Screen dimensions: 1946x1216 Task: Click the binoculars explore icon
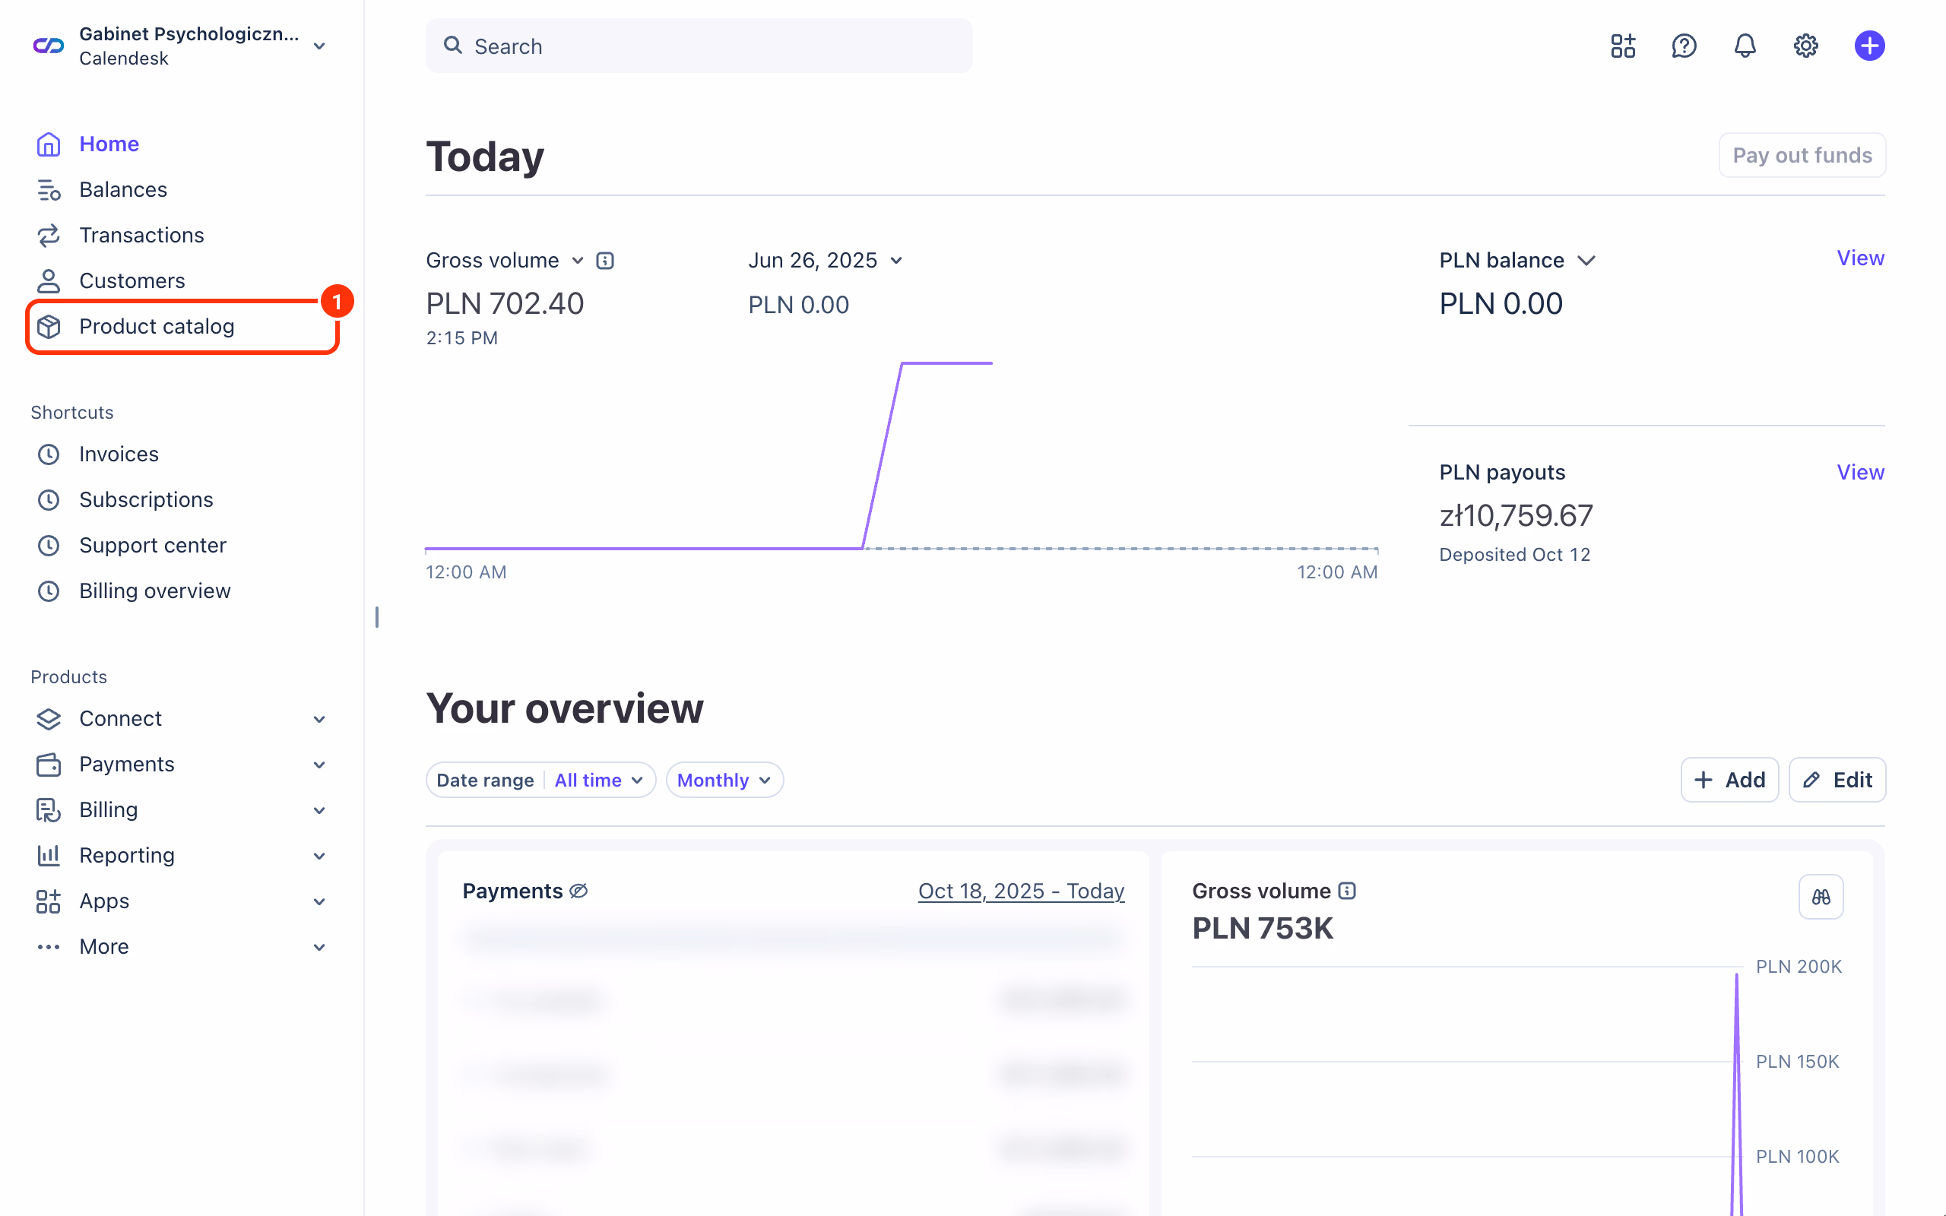point(1821,897)
